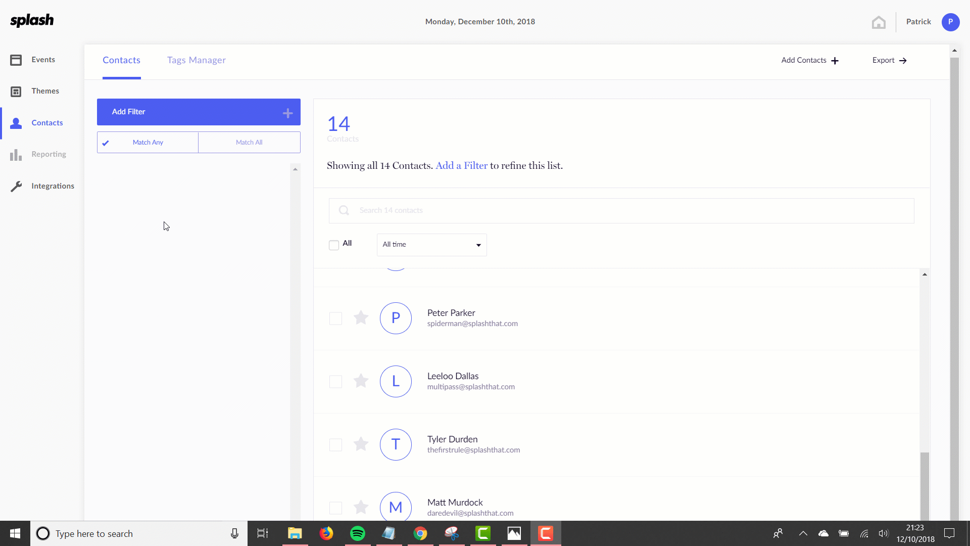
Task: Select the Contacts person icon in sidebar
Action: 16,123
